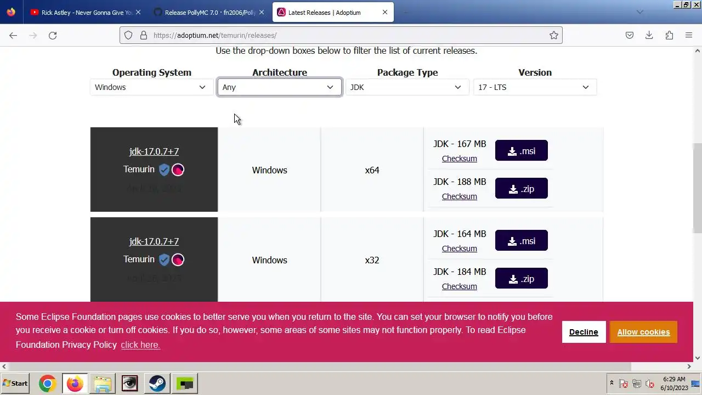Viewport: 702px width, 395px height.
Task: Click the blue verified shield in x32 row
Action: point(164,259)
